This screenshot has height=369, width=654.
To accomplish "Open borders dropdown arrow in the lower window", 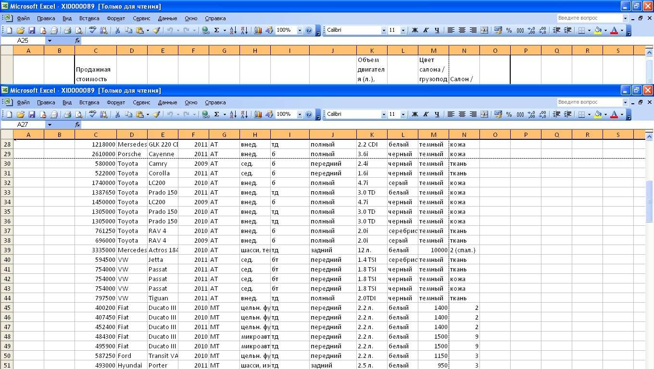I will [589, 114].
